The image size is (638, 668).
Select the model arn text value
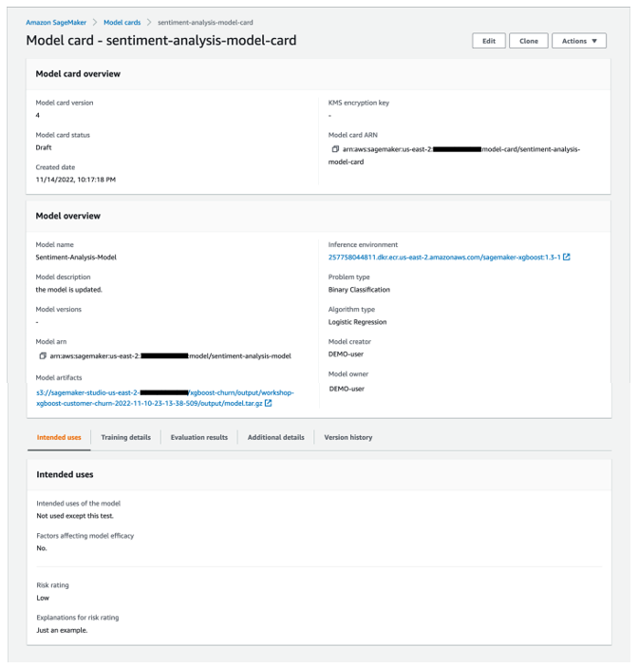pyautogui.click(x=170, y=356)
